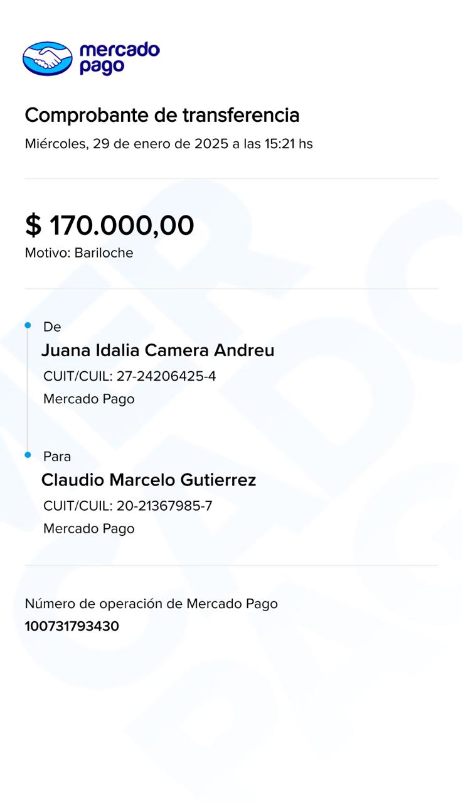The height and width of the screenshot is (804, 463).
Task: Select sender name Juana Idalia Camera Andreu
Action: [157, 350]
